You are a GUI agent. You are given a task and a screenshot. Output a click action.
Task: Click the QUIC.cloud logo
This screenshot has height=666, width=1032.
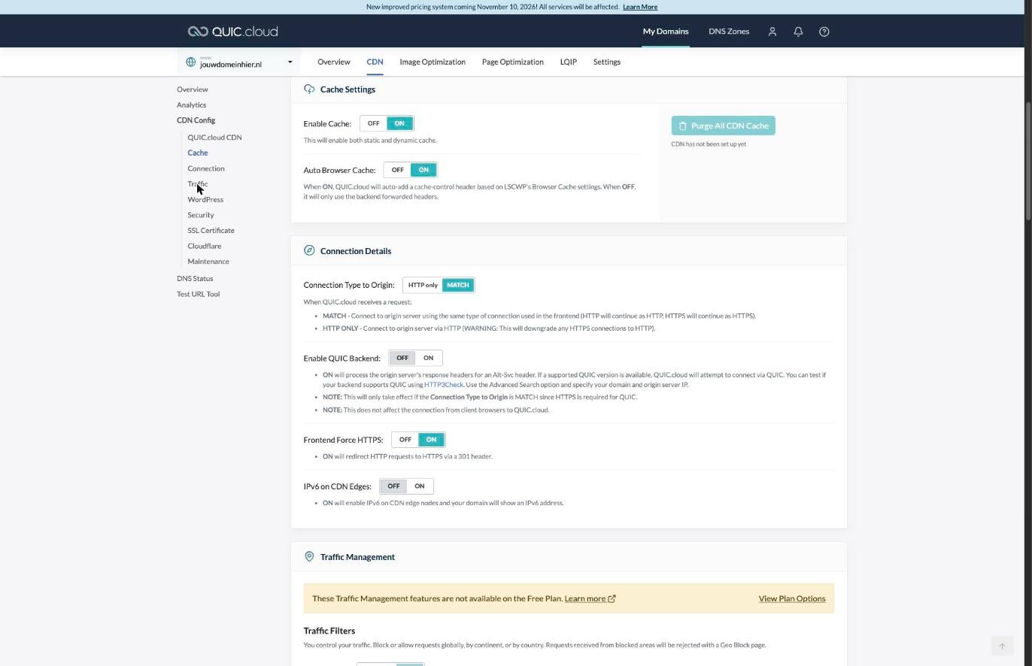(233, 32)
